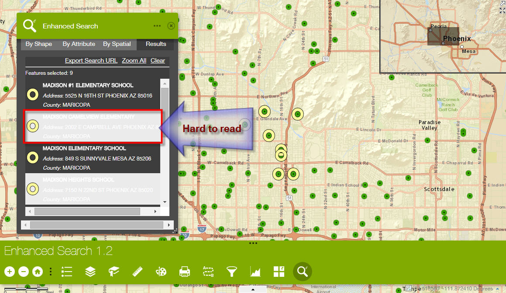This screenshot has height=293, width=506.
Task: Click Export Search URL link
Action: coord(91,60)
